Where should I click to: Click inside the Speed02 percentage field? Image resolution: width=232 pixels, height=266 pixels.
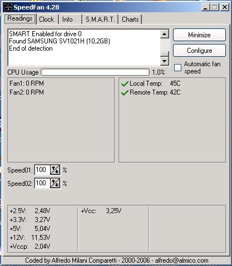tap(42, 183)
